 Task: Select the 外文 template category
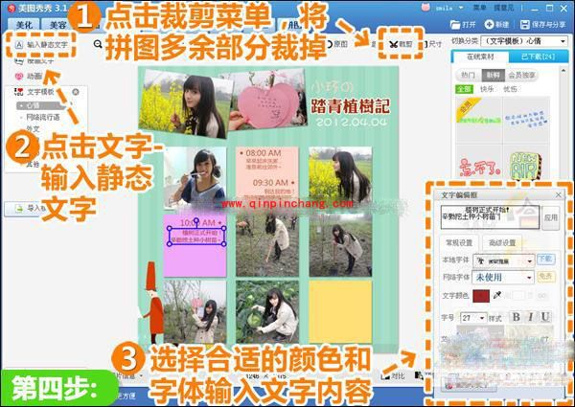tap(33, 128)
